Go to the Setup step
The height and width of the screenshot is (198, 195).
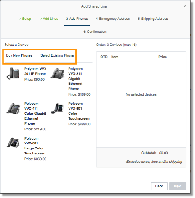pyautogui.click(x=25, y=19)
